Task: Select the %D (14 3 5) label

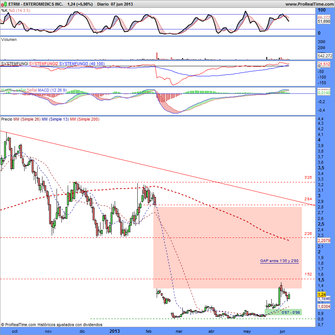Action: click(19, 10)
